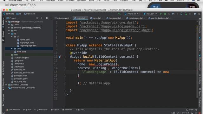Open the Event Log
Image resolution: width=203 pixels, height=114 pixels.
(192, 110)
